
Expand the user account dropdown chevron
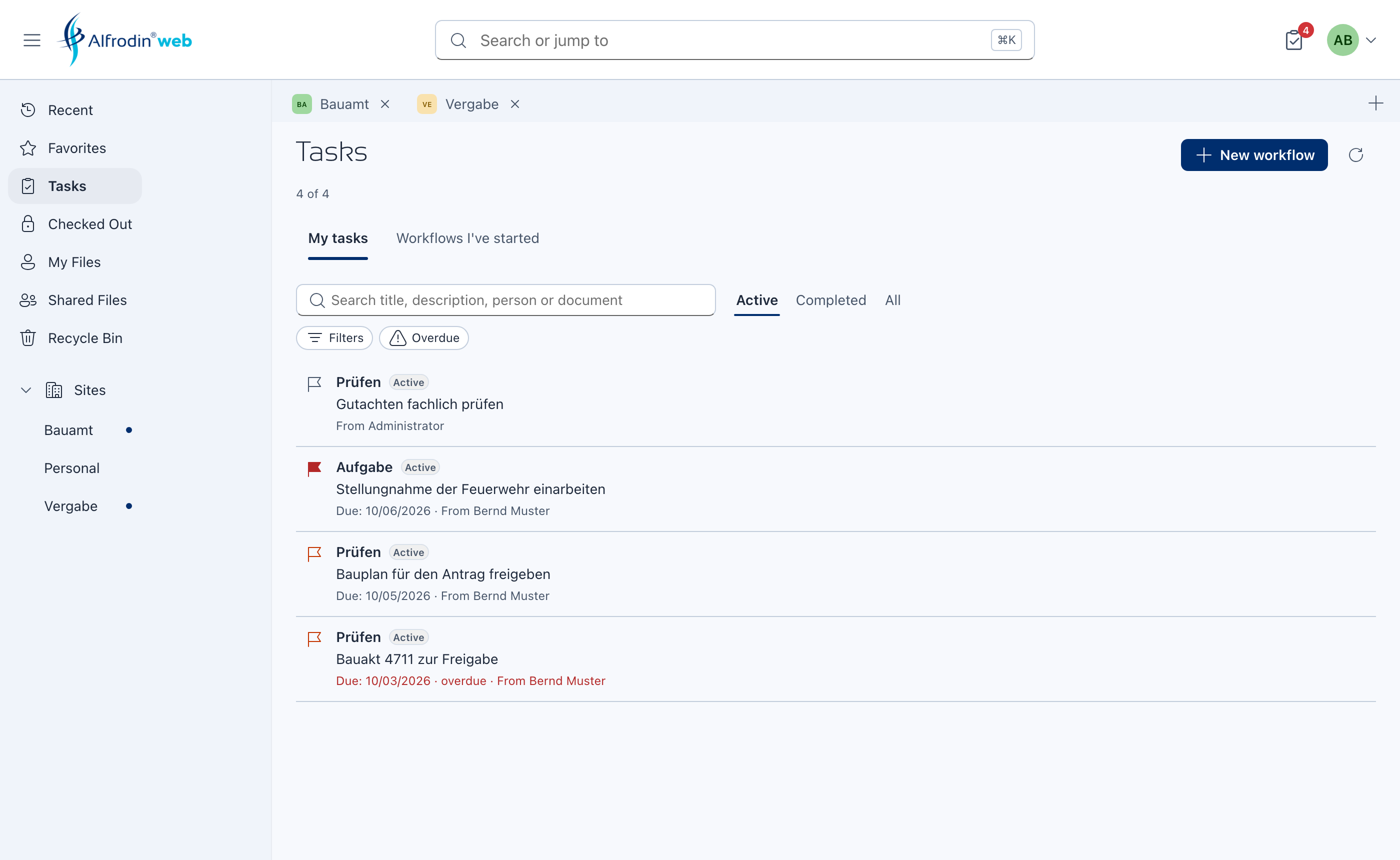click(1371, 40)
